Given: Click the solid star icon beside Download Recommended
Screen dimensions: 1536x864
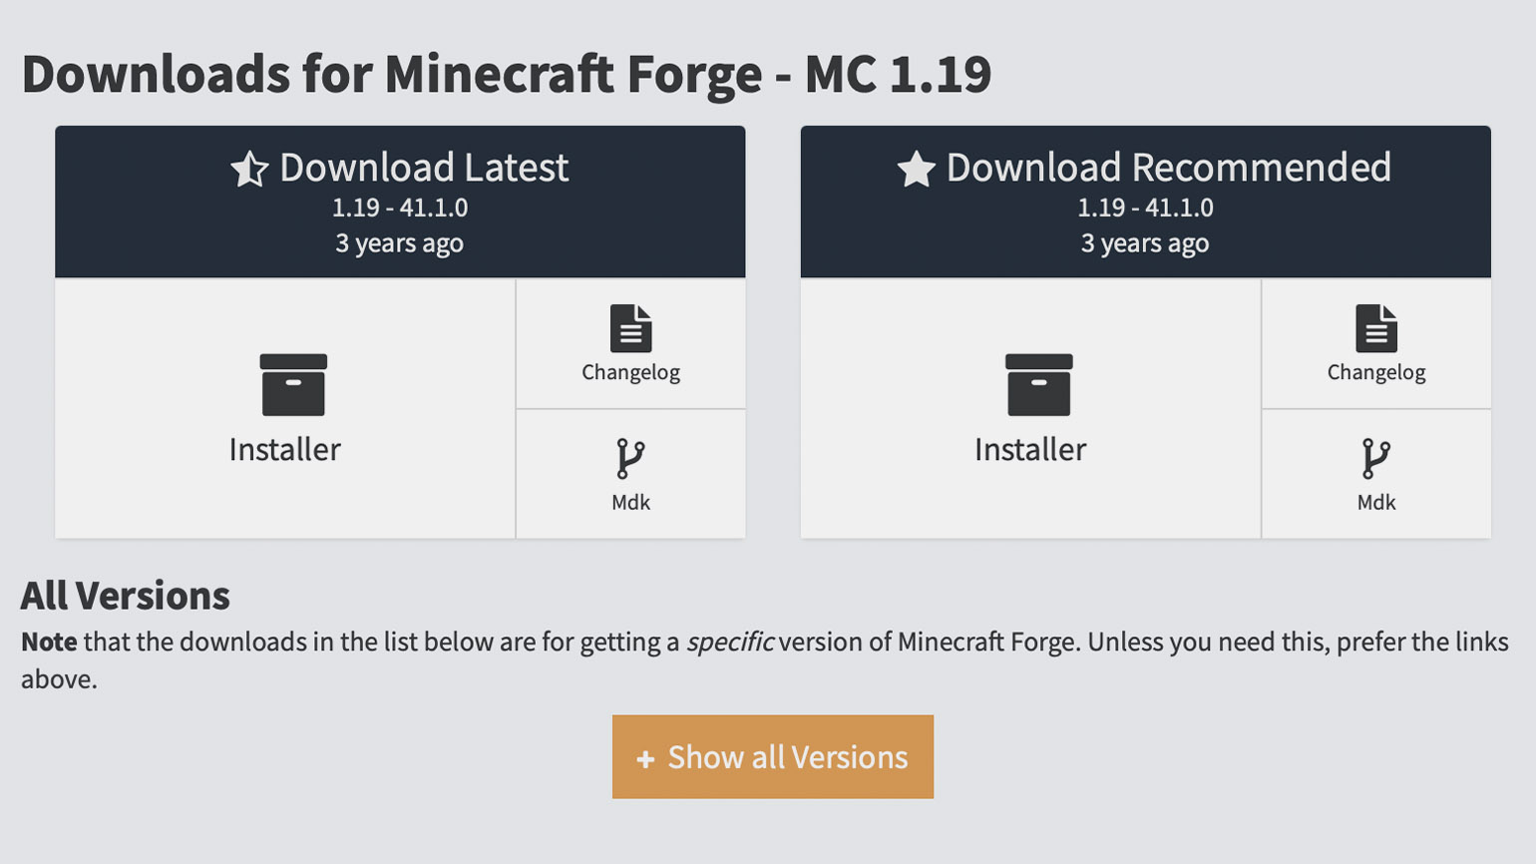Looking at the screenshot, I should [916, 169].
